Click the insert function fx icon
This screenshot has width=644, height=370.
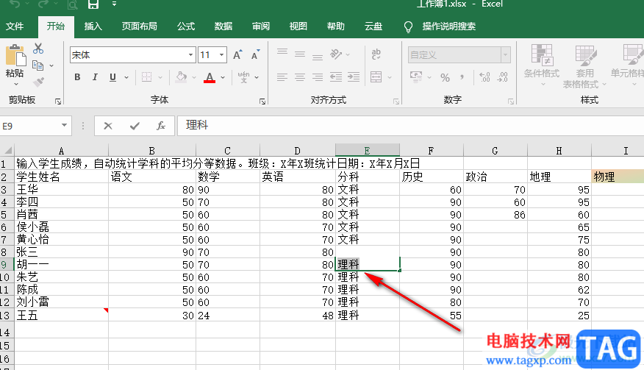click(x=161, y=126)
